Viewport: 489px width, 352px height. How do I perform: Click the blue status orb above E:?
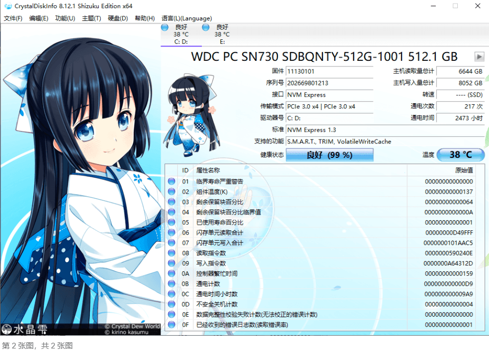tap(205, 28)
